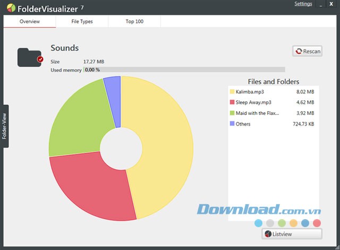Select the Overview tab

click(30, 22)
